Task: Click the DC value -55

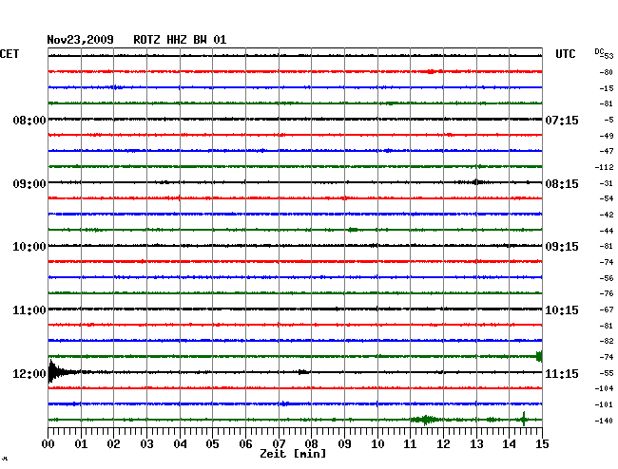Action: tap(607, 373)
